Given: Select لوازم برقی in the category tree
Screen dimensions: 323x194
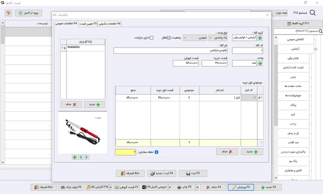Looking at the screenshot, I should pyautogui.click(x=293, y=58).
